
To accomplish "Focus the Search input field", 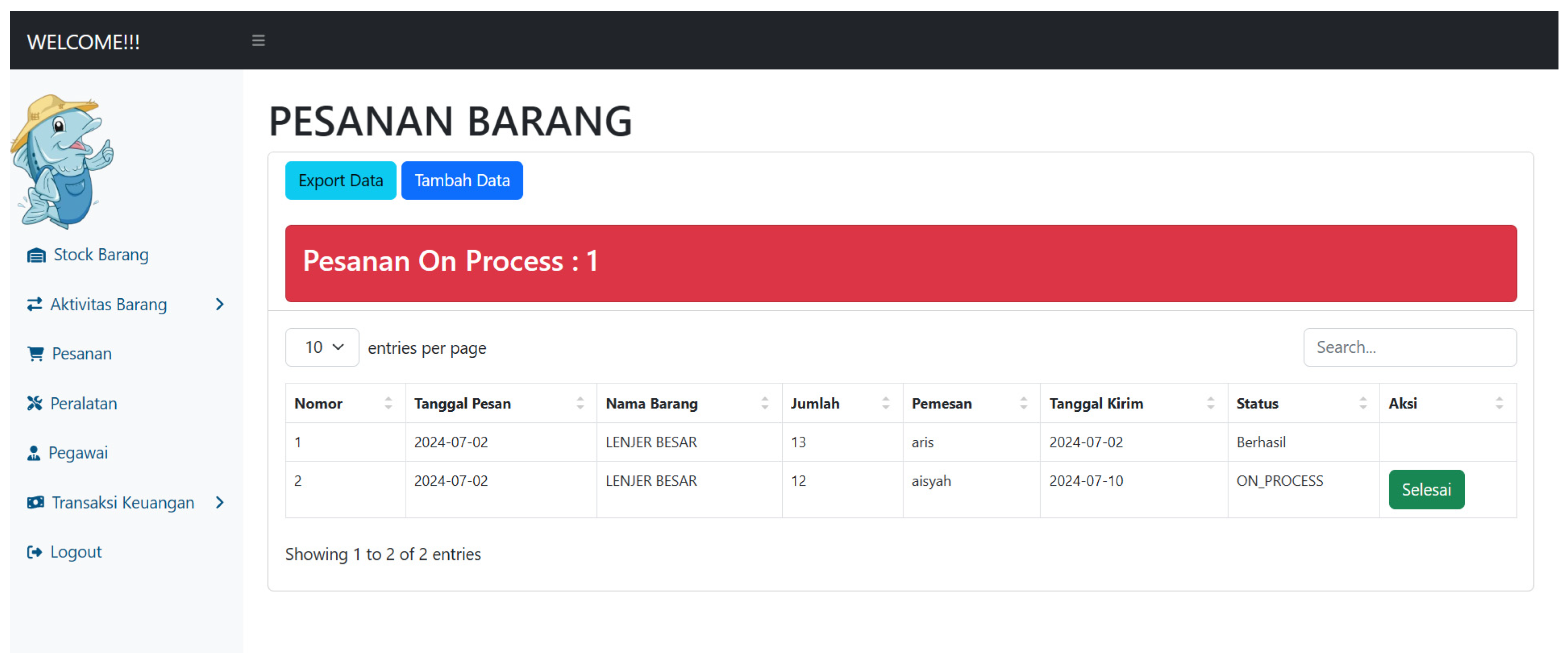I will 1409,347.
